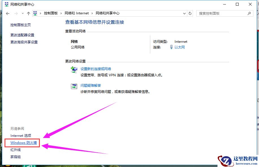Viewport: 259px width, 167px height.
Task: Click the back navigation arrow
Action: pos(8,13)
